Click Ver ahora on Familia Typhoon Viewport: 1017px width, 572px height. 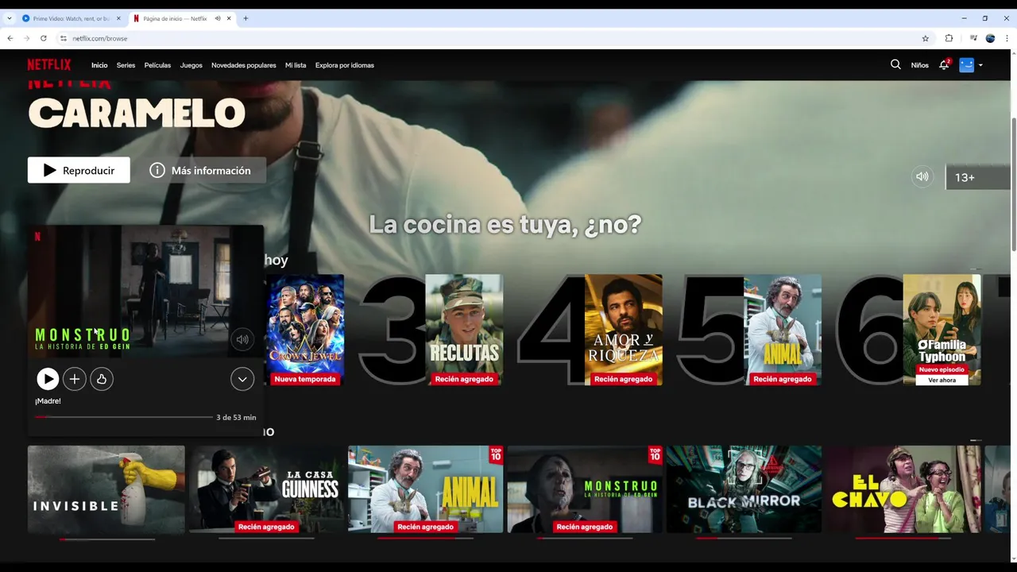pos(942,380)
